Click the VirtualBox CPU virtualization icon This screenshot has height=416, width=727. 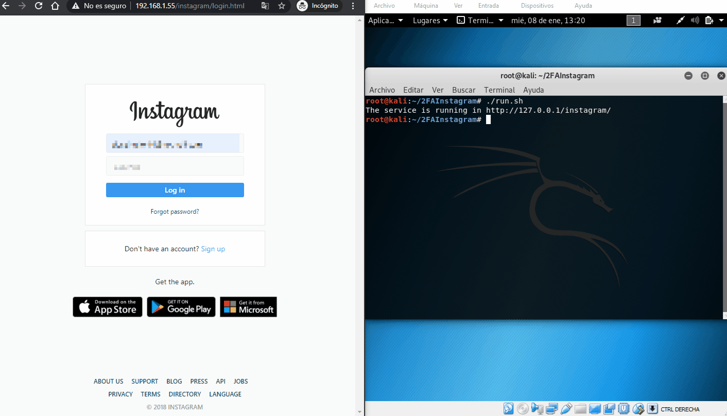[x=624, y=409]
